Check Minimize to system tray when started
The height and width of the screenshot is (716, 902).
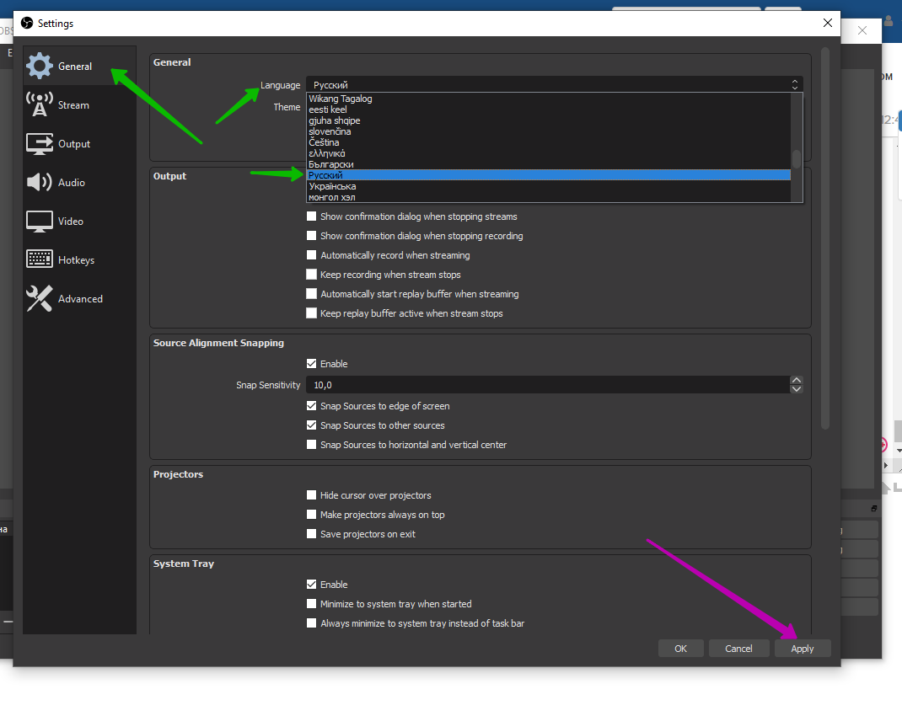312,604
